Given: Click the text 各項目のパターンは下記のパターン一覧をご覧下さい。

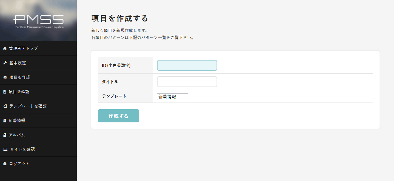Looking at the screenshot, I should [x=143, y=37].
